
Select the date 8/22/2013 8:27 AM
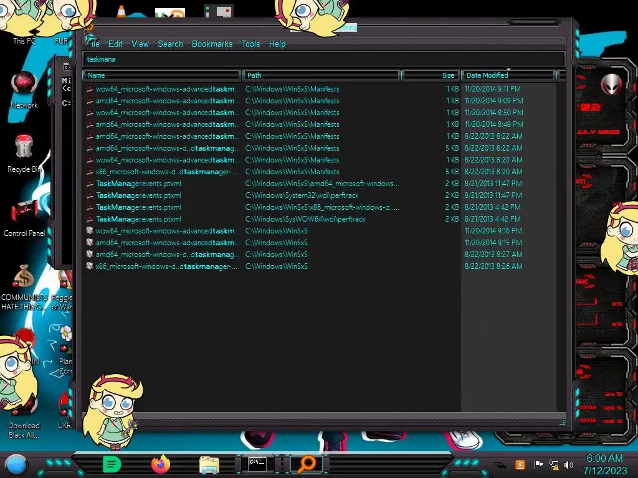click(493, 255)
